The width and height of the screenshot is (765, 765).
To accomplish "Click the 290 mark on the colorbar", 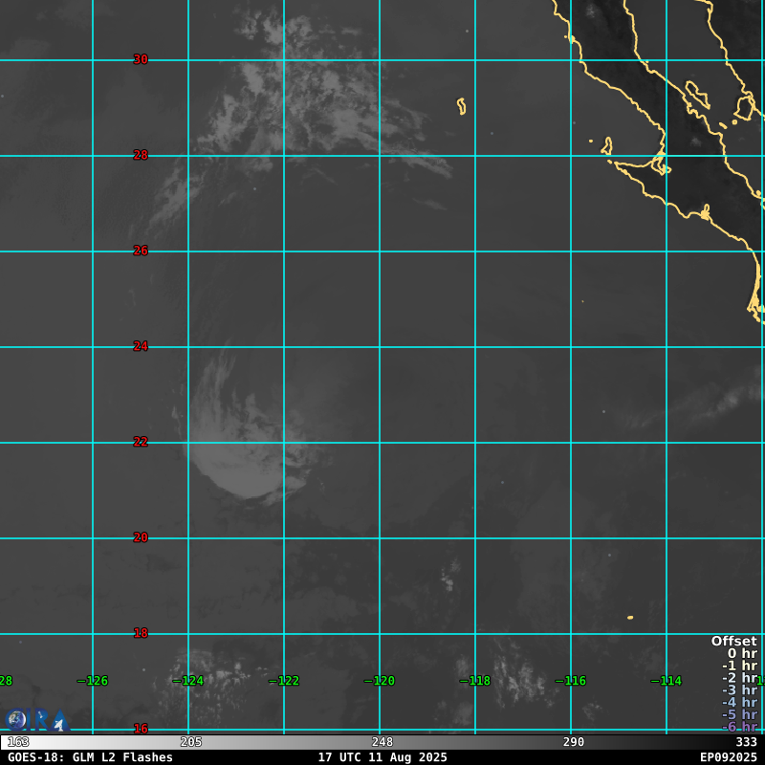I will 574,742.
